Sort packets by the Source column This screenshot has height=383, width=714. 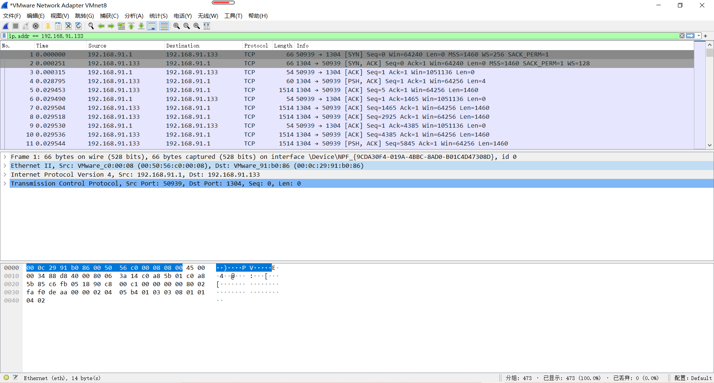(125, 46)
